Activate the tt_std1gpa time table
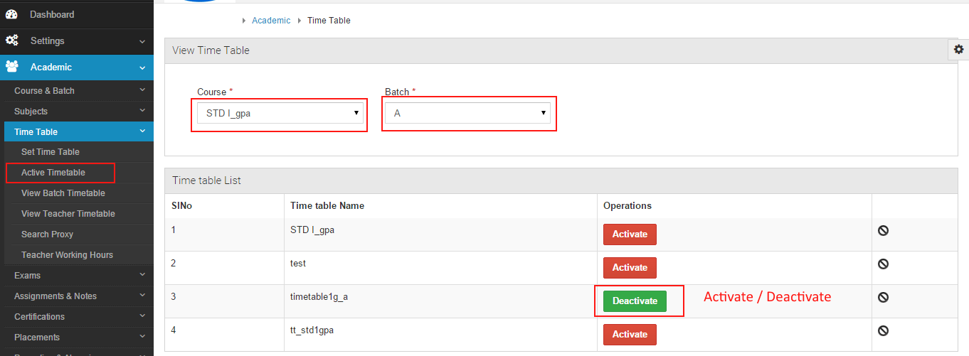Screen dimensions: 969x356 pos(630,335)
